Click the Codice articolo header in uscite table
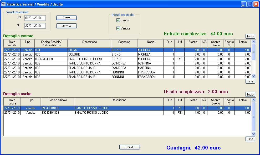 [57, 102]
